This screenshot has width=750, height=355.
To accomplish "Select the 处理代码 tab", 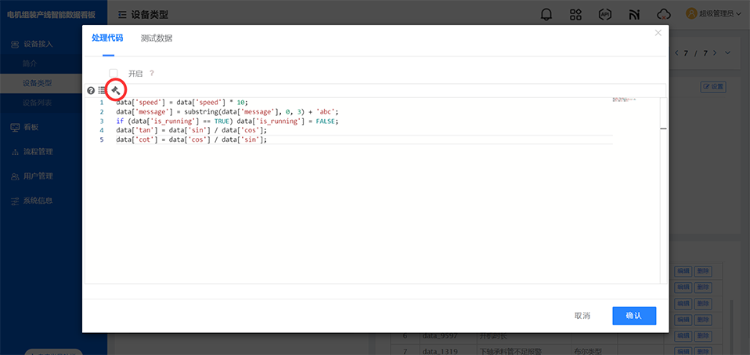I will pos(106,38).
